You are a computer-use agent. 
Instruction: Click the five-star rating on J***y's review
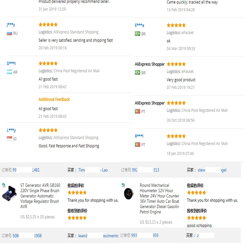(x=48, y=25)
